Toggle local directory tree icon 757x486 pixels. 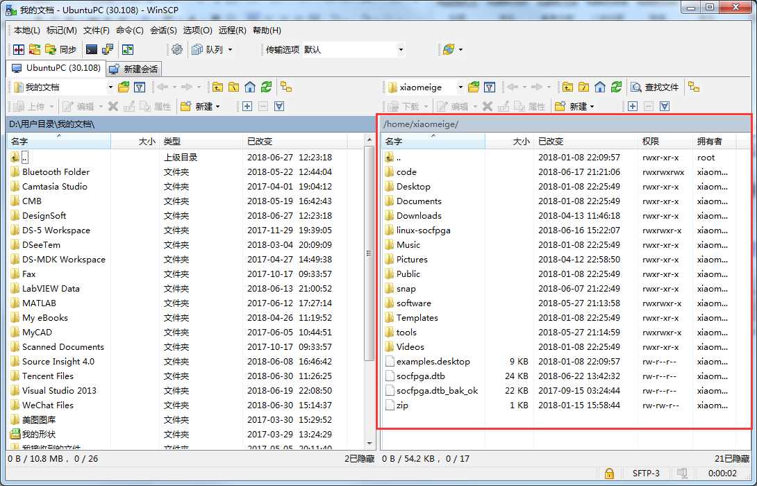pyautogui.click(x=286, y=87)
